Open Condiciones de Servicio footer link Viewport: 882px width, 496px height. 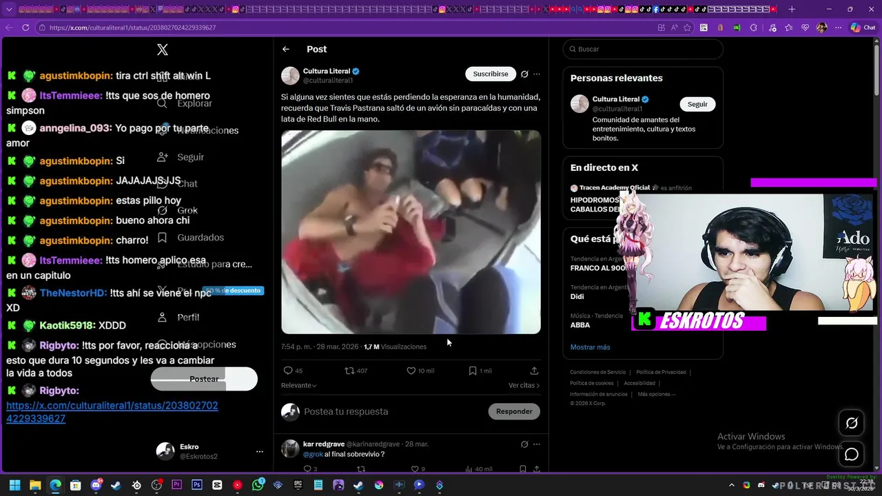click(598, 372)
